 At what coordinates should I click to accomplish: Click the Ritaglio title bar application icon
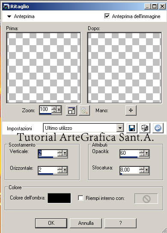[6, 6]
